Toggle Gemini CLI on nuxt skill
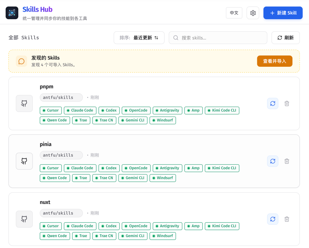This screenshot has width=309, height=248. pyautogui.click(x=133, y=236)
